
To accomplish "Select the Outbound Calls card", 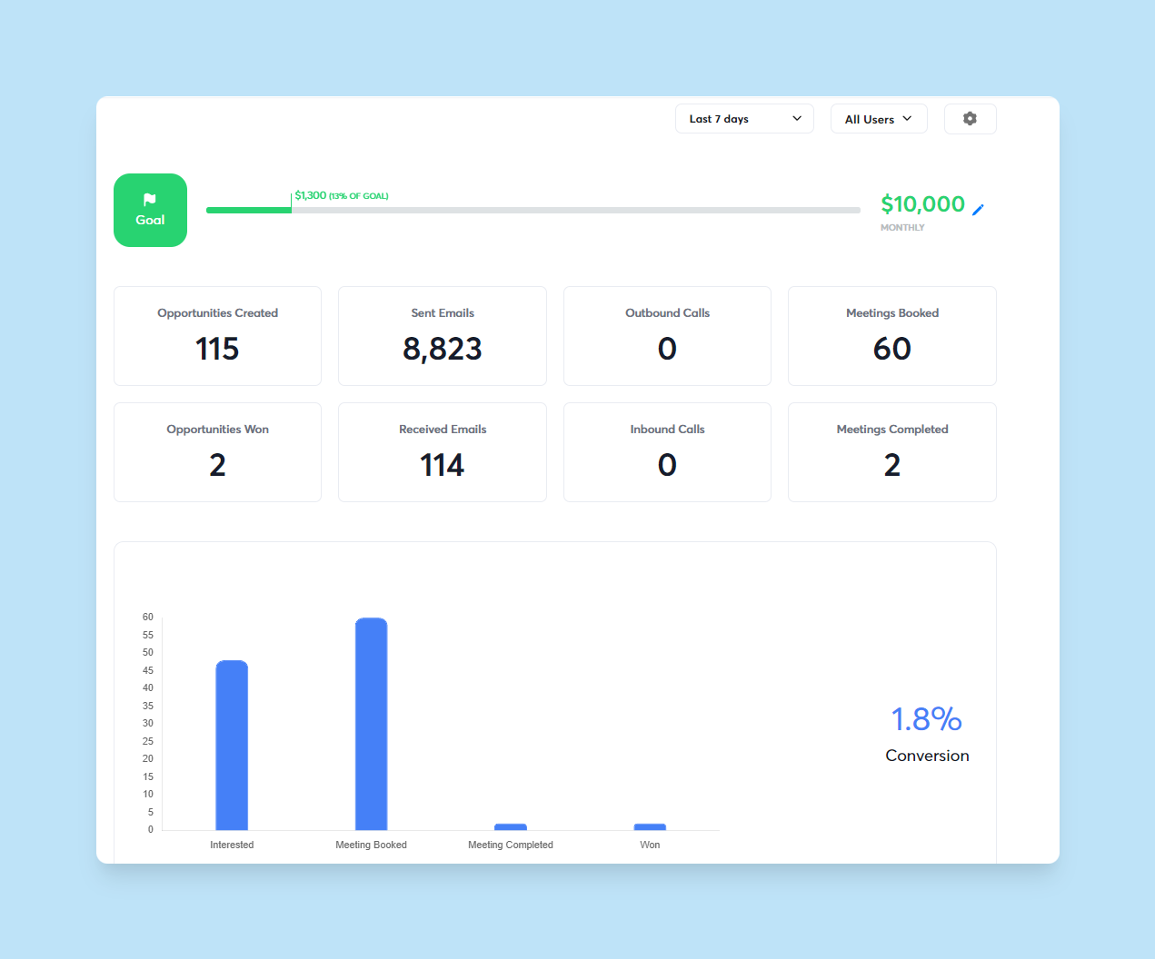I will [667, 336].
